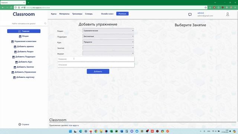Open the user profile avatar icon
238x134 pixels.
[228, 14]
